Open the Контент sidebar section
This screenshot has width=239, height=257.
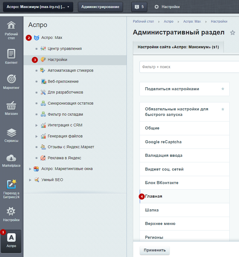11,56
